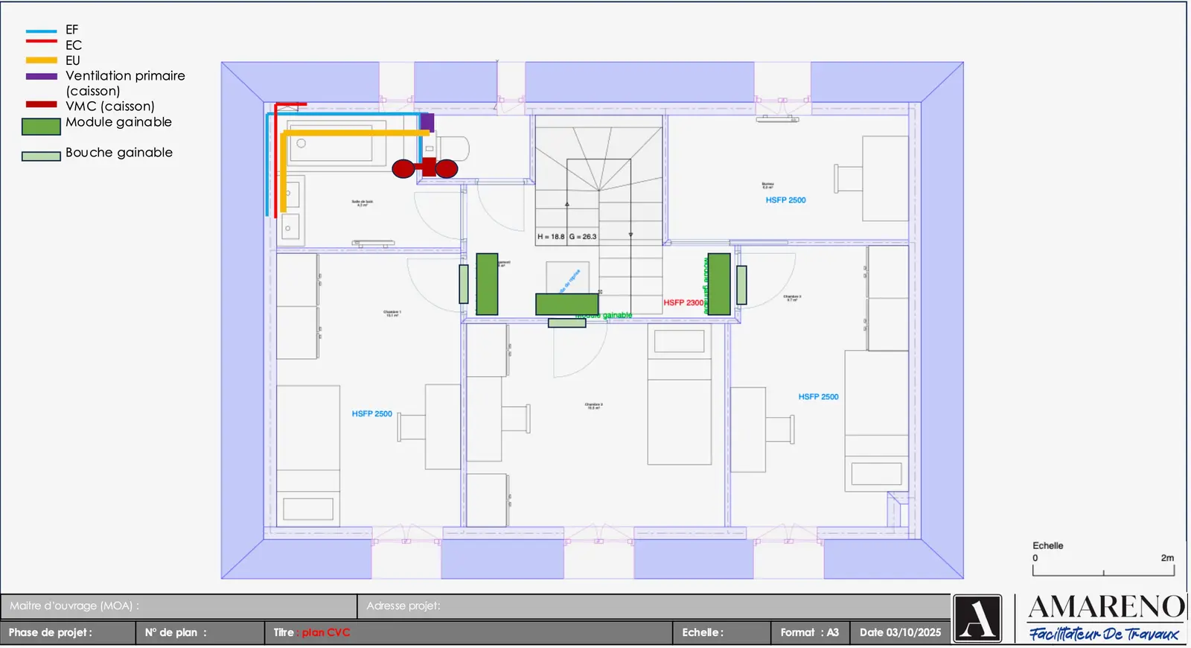Click the yellow EU legend line

coord(41,60)
